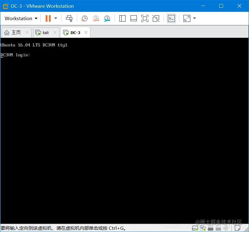249x232 pixels.
Task: Expand the power options dropdown arrow
Action: pos(56,18)
